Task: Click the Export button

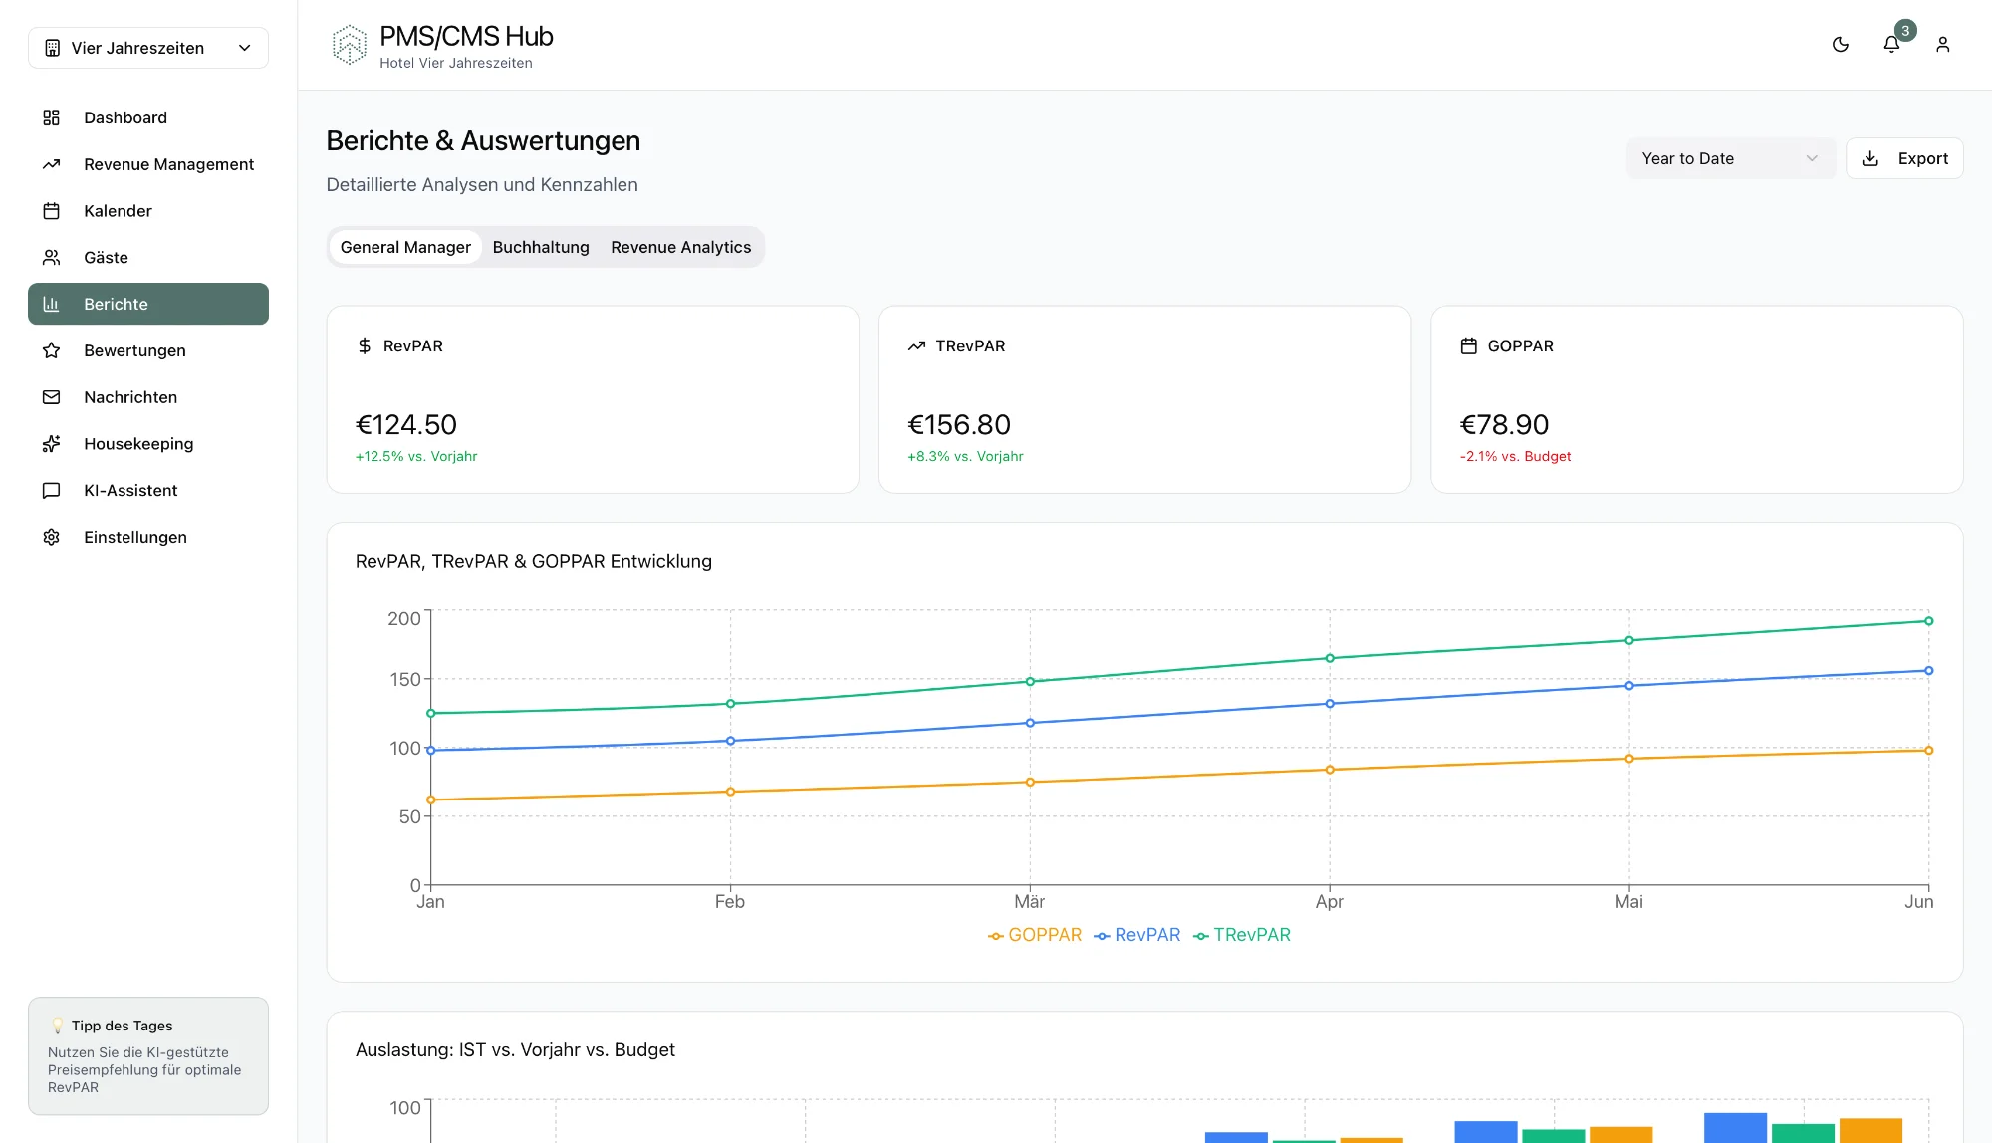Action: pyautogui.click(x=1903, y=158)
